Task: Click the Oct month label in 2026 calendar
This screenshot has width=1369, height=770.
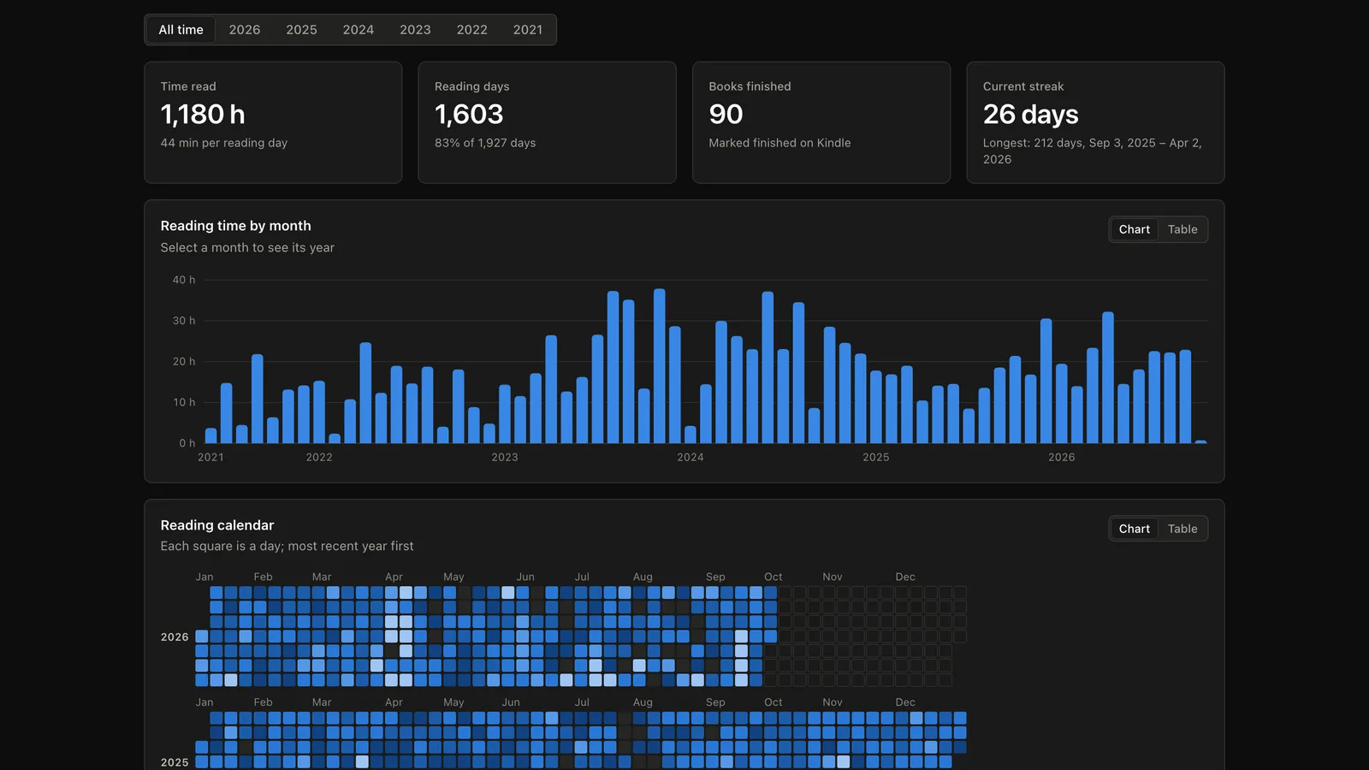Action: point(773,577)
